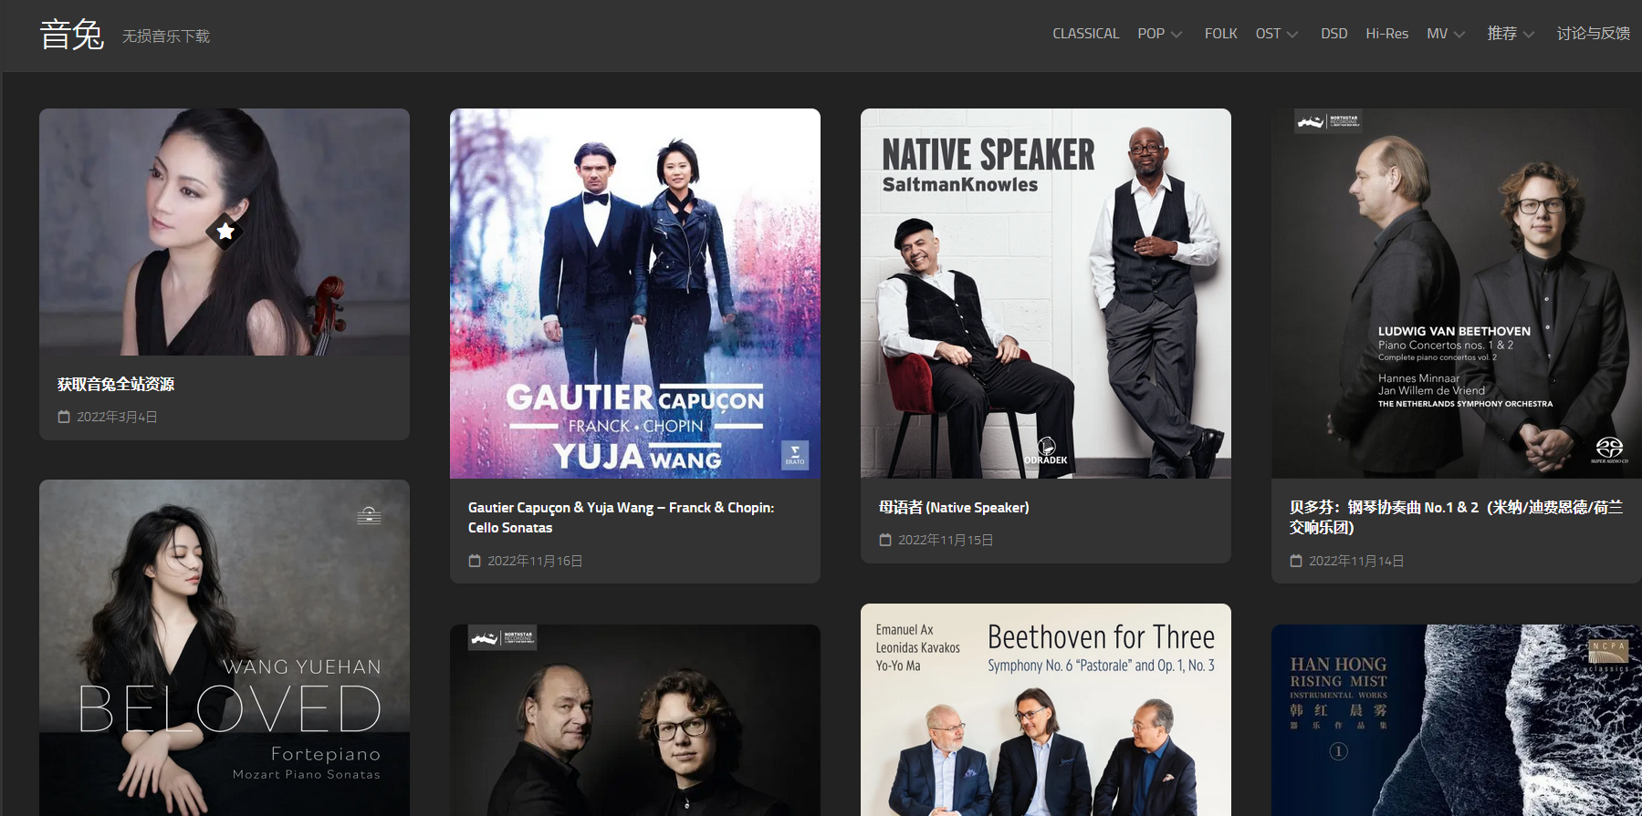The image size is (1642, 816).
Task: Open the CLASSICAL menu item
Action: [1085, 34]
